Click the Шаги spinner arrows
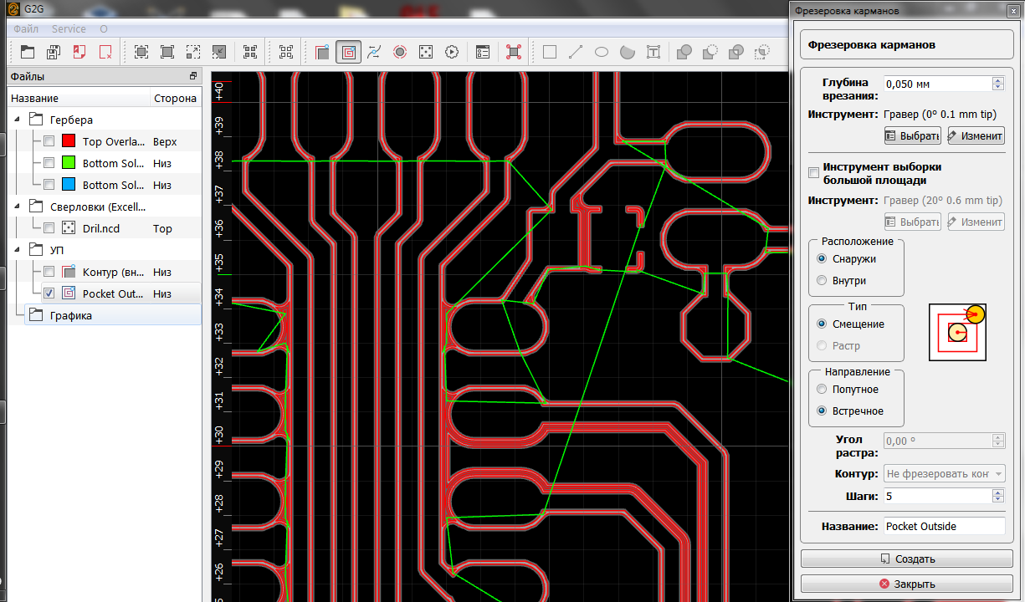 tap(997, 496)
